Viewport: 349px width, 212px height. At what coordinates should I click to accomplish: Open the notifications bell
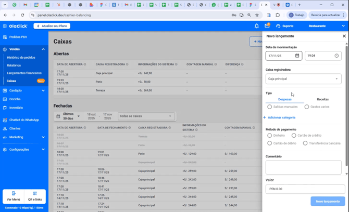pyautogui.click(x=256, y=26)
